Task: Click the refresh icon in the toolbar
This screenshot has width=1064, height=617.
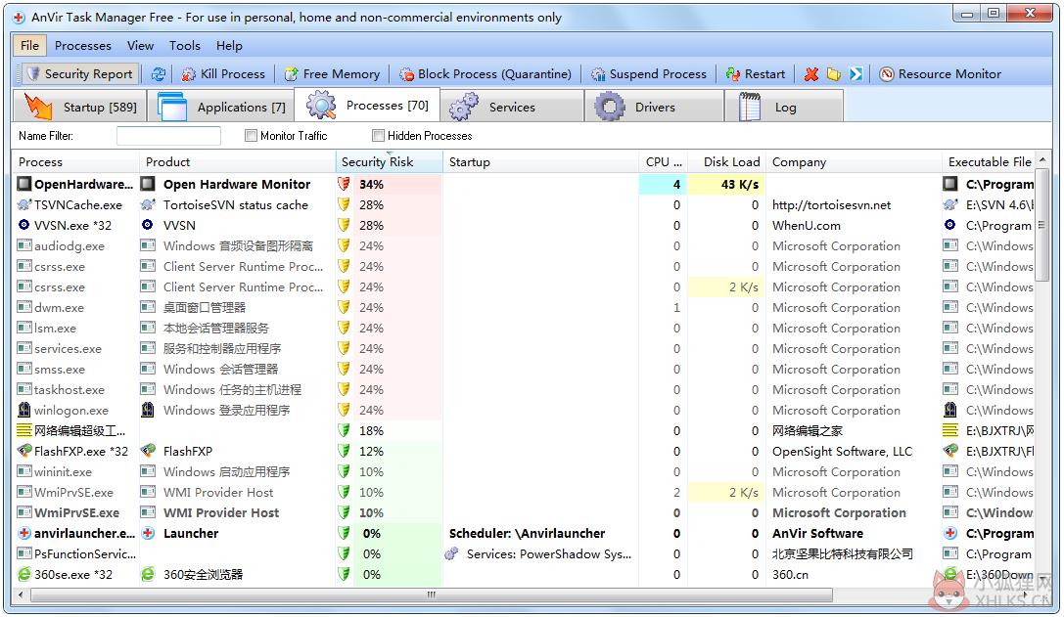Action: pos(159,74)
